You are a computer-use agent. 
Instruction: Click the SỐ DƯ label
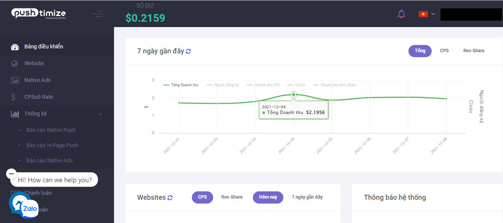(x=145, y=6)
